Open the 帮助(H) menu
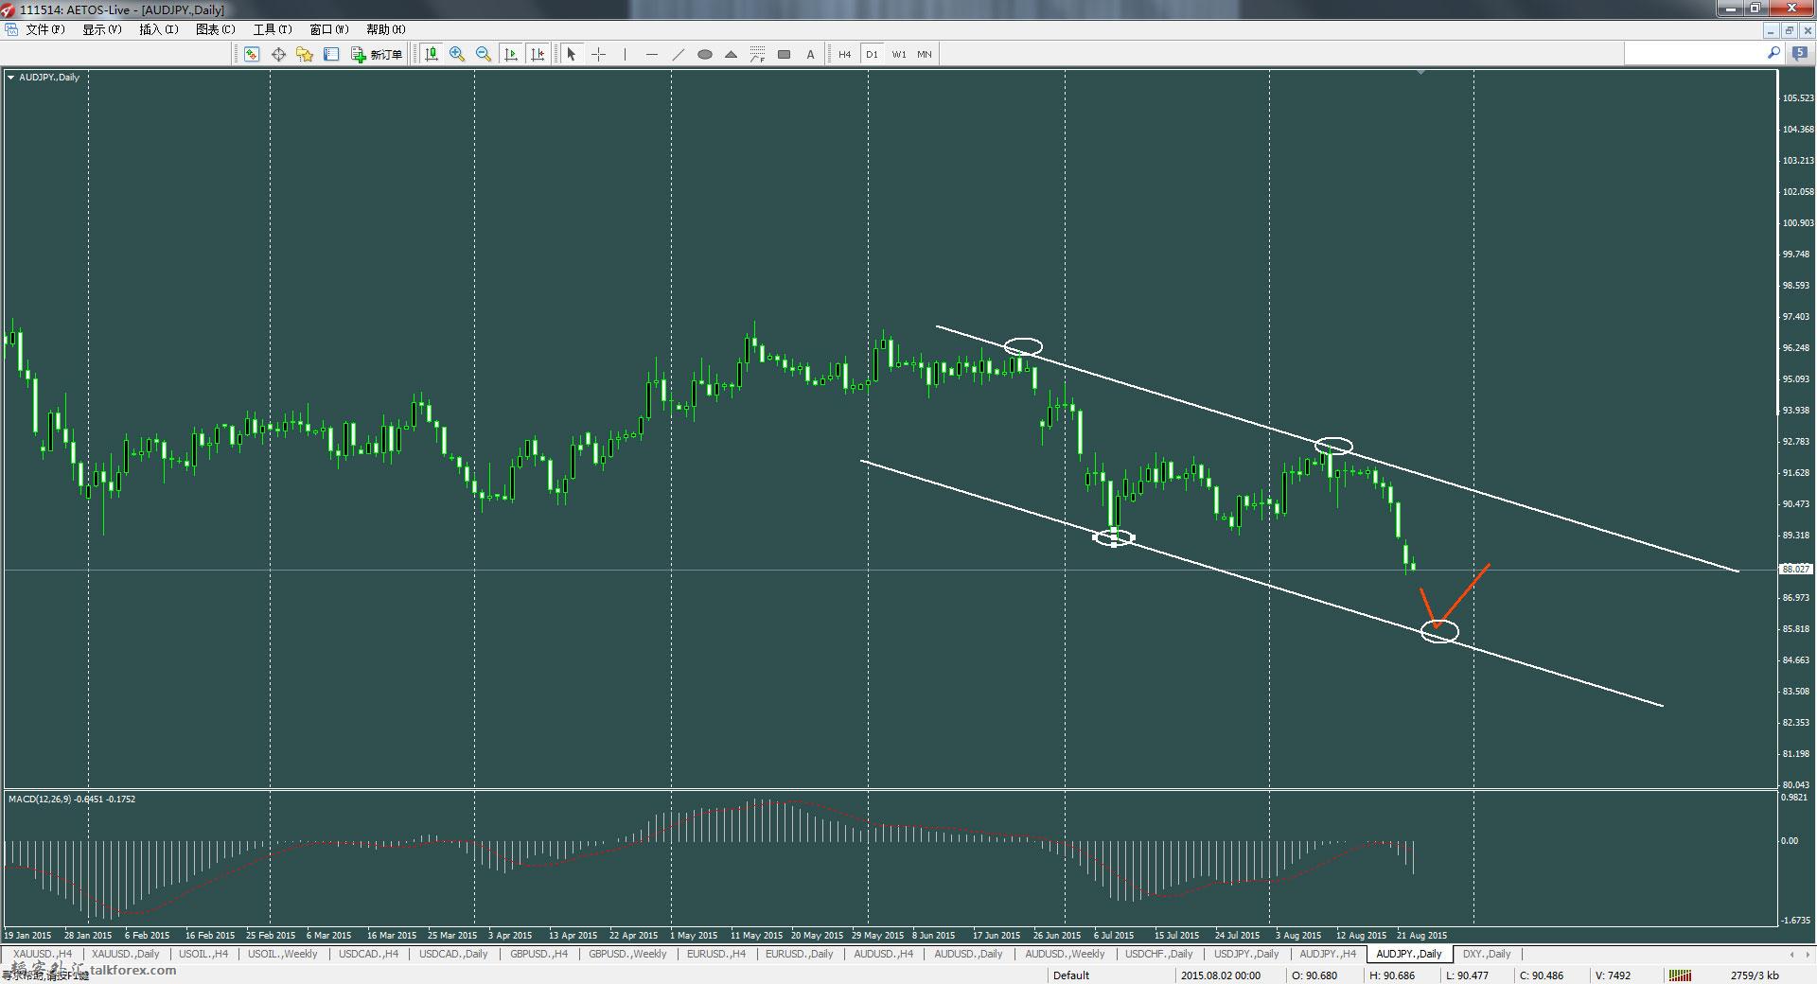The image size is (1817, 984). point(385,29)
